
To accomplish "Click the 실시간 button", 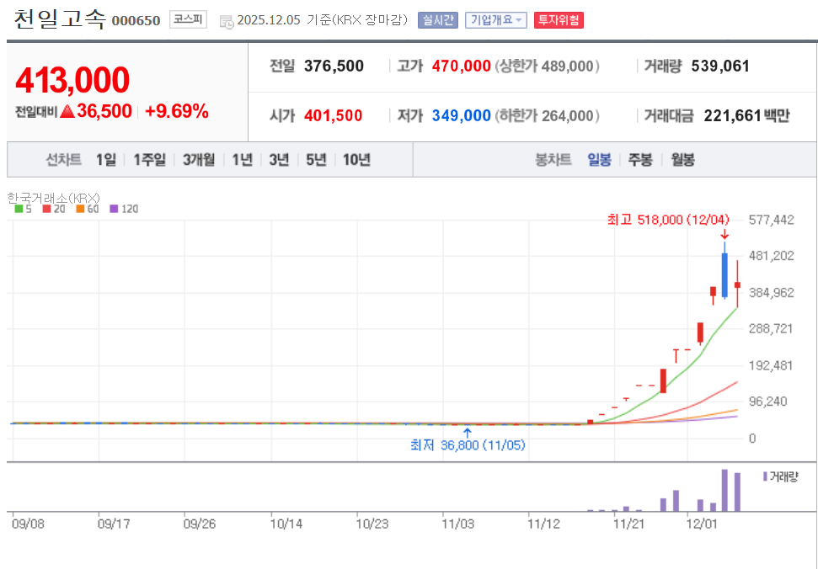I will pyautogui.click(x=438, y=20).
